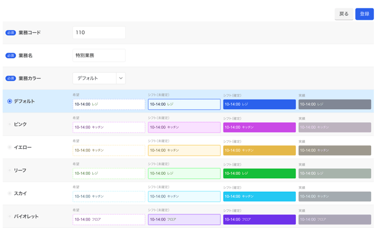Click the purple バイオレット confirmed shift swatch
This screenshot has height=228, width=379.
(259, 220)
